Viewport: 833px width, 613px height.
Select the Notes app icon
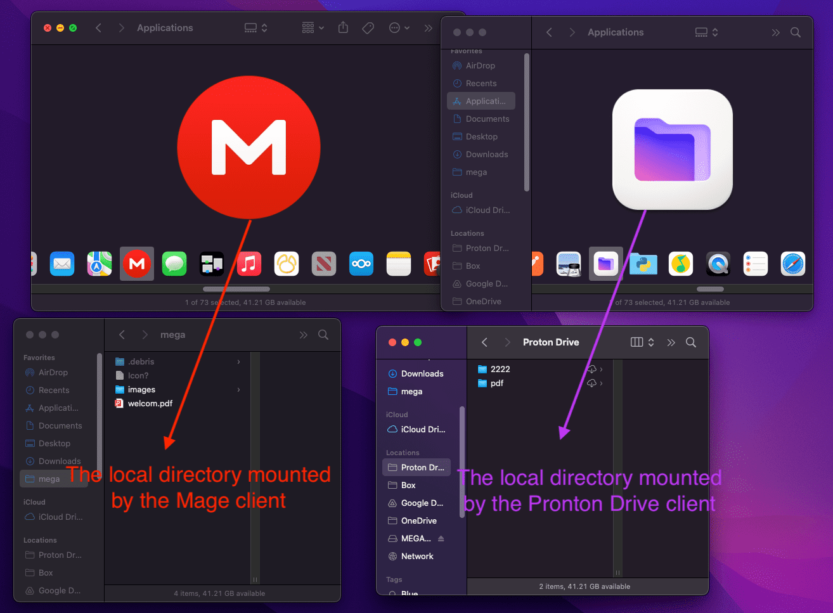399,264
